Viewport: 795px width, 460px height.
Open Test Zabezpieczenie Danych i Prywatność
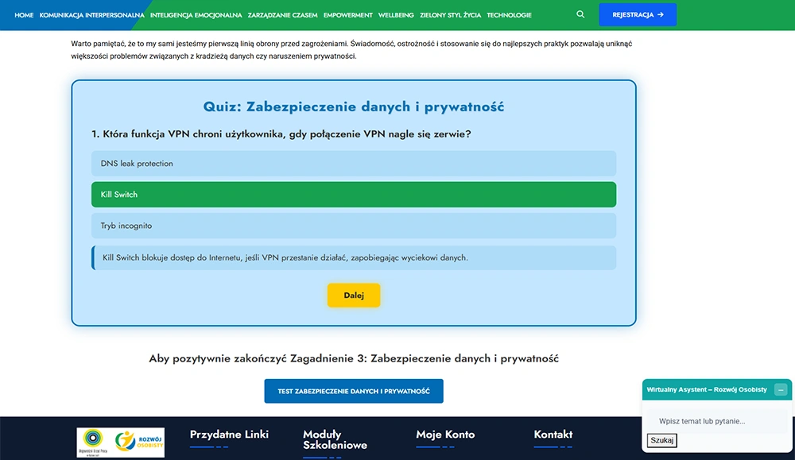pos(354,391)
